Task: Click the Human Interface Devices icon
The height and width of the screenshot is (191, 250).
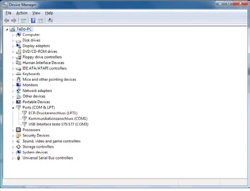Action: (19, 63)
